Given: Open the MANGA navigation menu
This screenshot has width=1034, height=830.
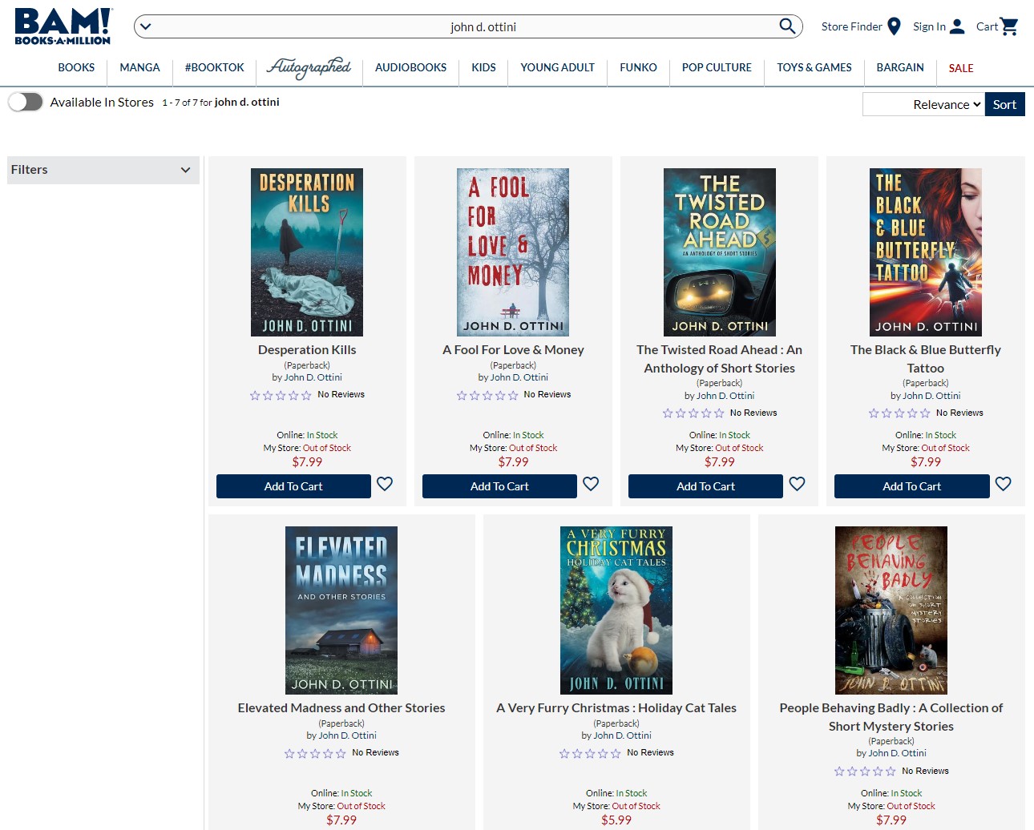Looking at the screenshot, I should [139, 67].
